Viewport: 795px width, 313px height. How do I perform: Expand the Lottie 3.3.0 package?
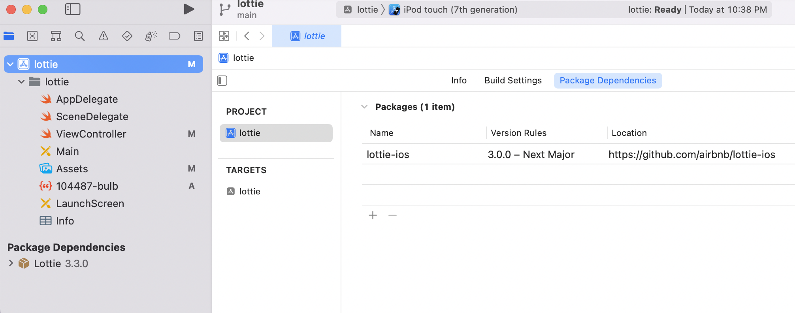11,263
